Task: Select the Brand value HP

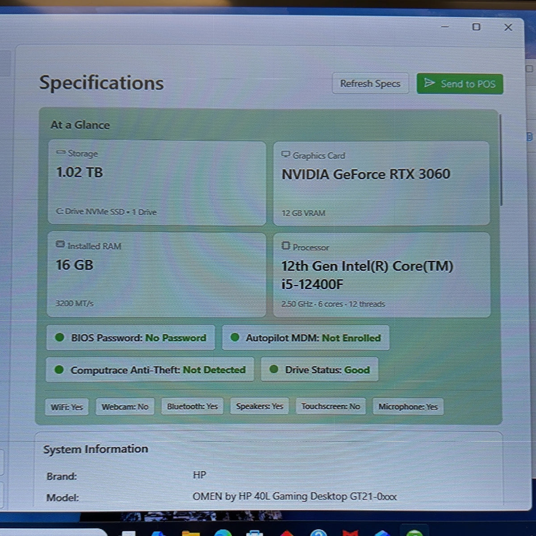Action: tap(200, 475)
